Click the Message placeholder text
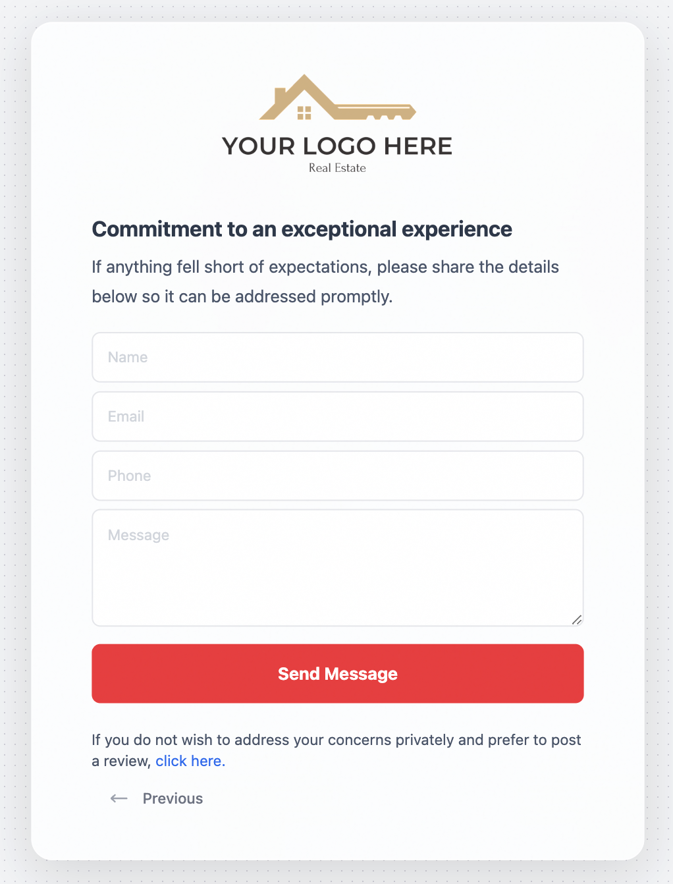The image size is (673, 884). click(138, 535)
